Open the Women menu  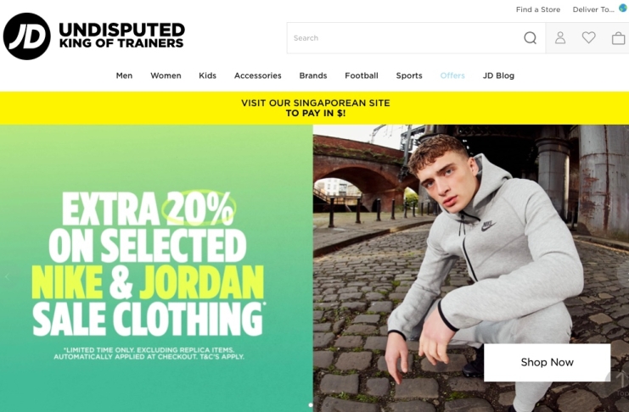pos(166,75)
